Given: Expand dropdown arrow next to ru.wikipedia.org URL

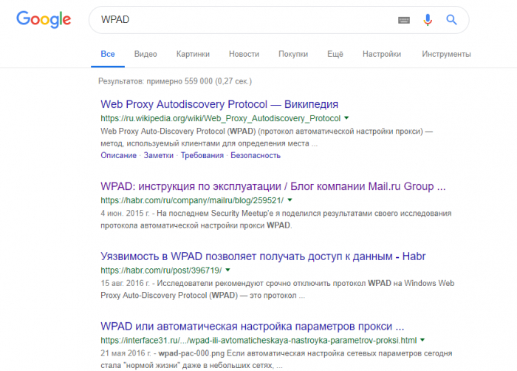Looking at the screenshot, I should coord(346,118).
